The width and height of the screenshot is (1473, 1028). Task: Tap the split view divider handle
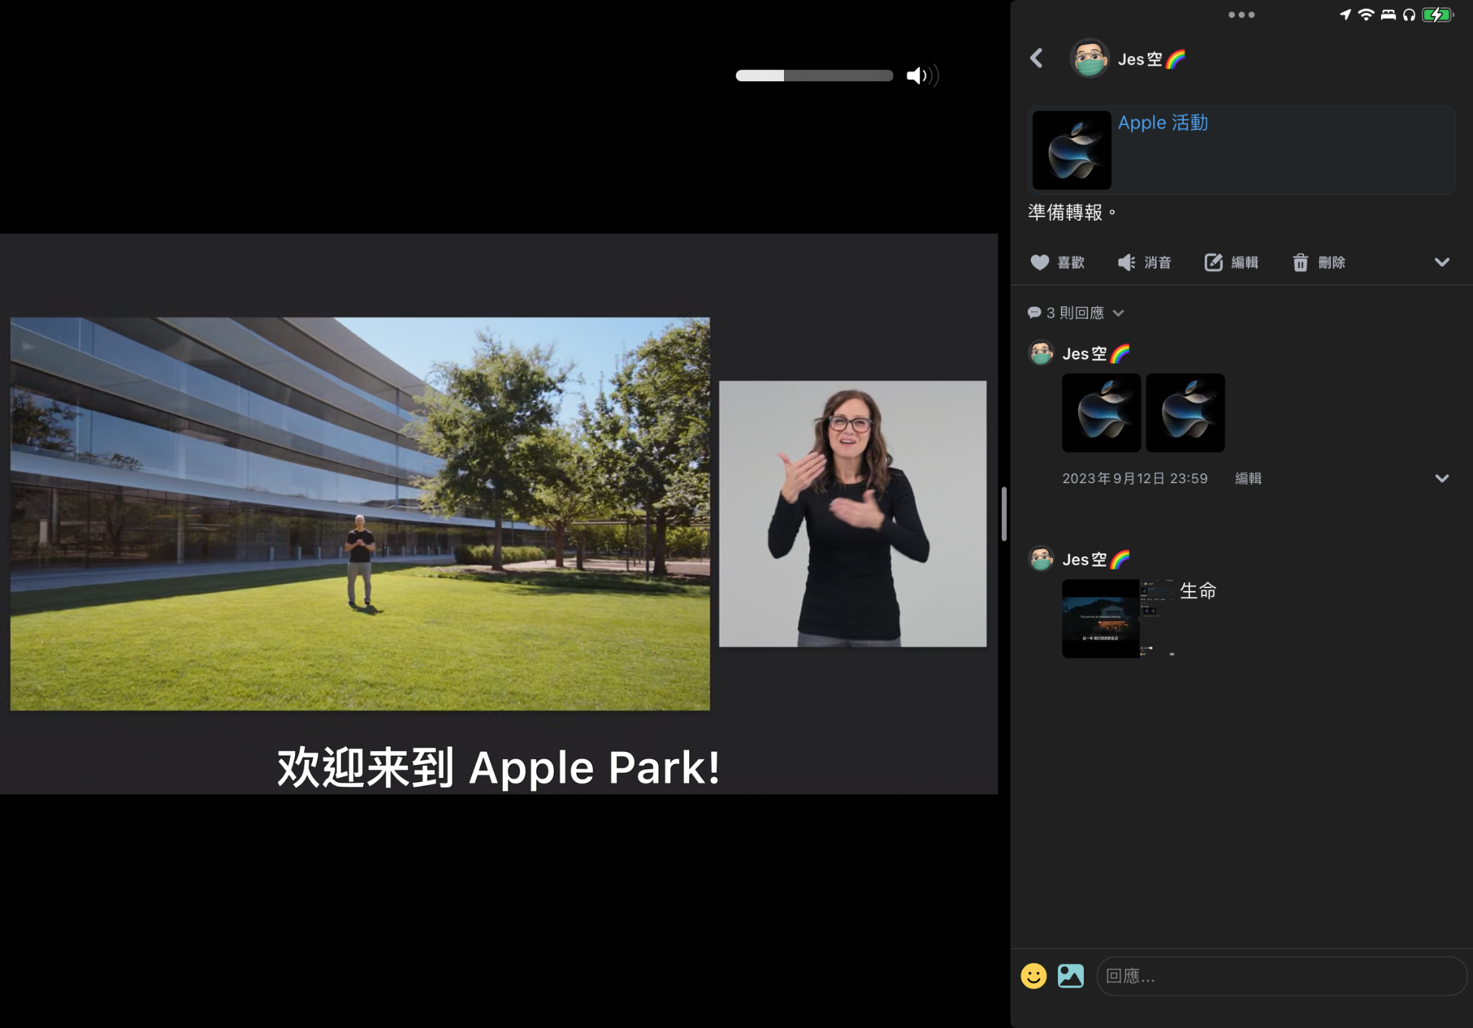(x=1004, y=514)
